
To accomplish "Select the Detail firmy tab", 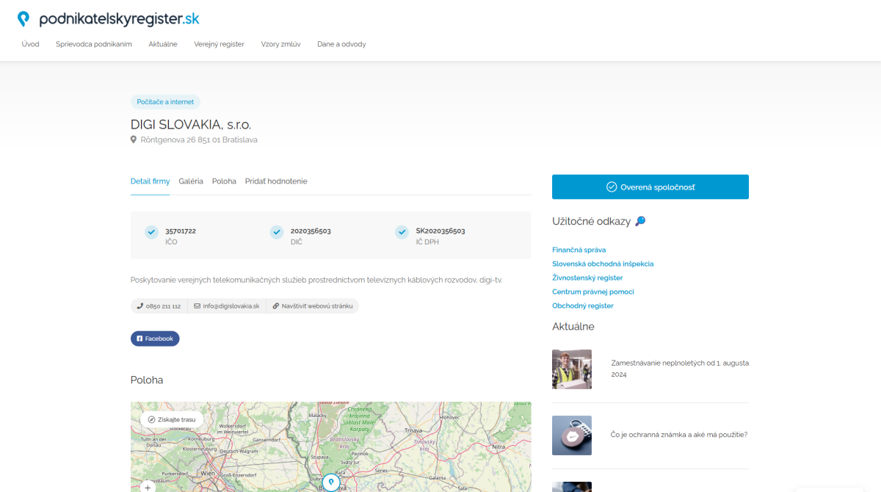I will point(150,181).
